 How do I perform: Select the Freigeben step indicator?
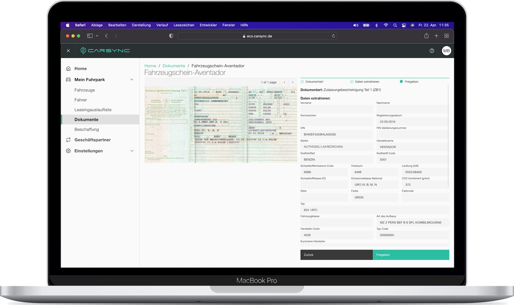(409, 82)
